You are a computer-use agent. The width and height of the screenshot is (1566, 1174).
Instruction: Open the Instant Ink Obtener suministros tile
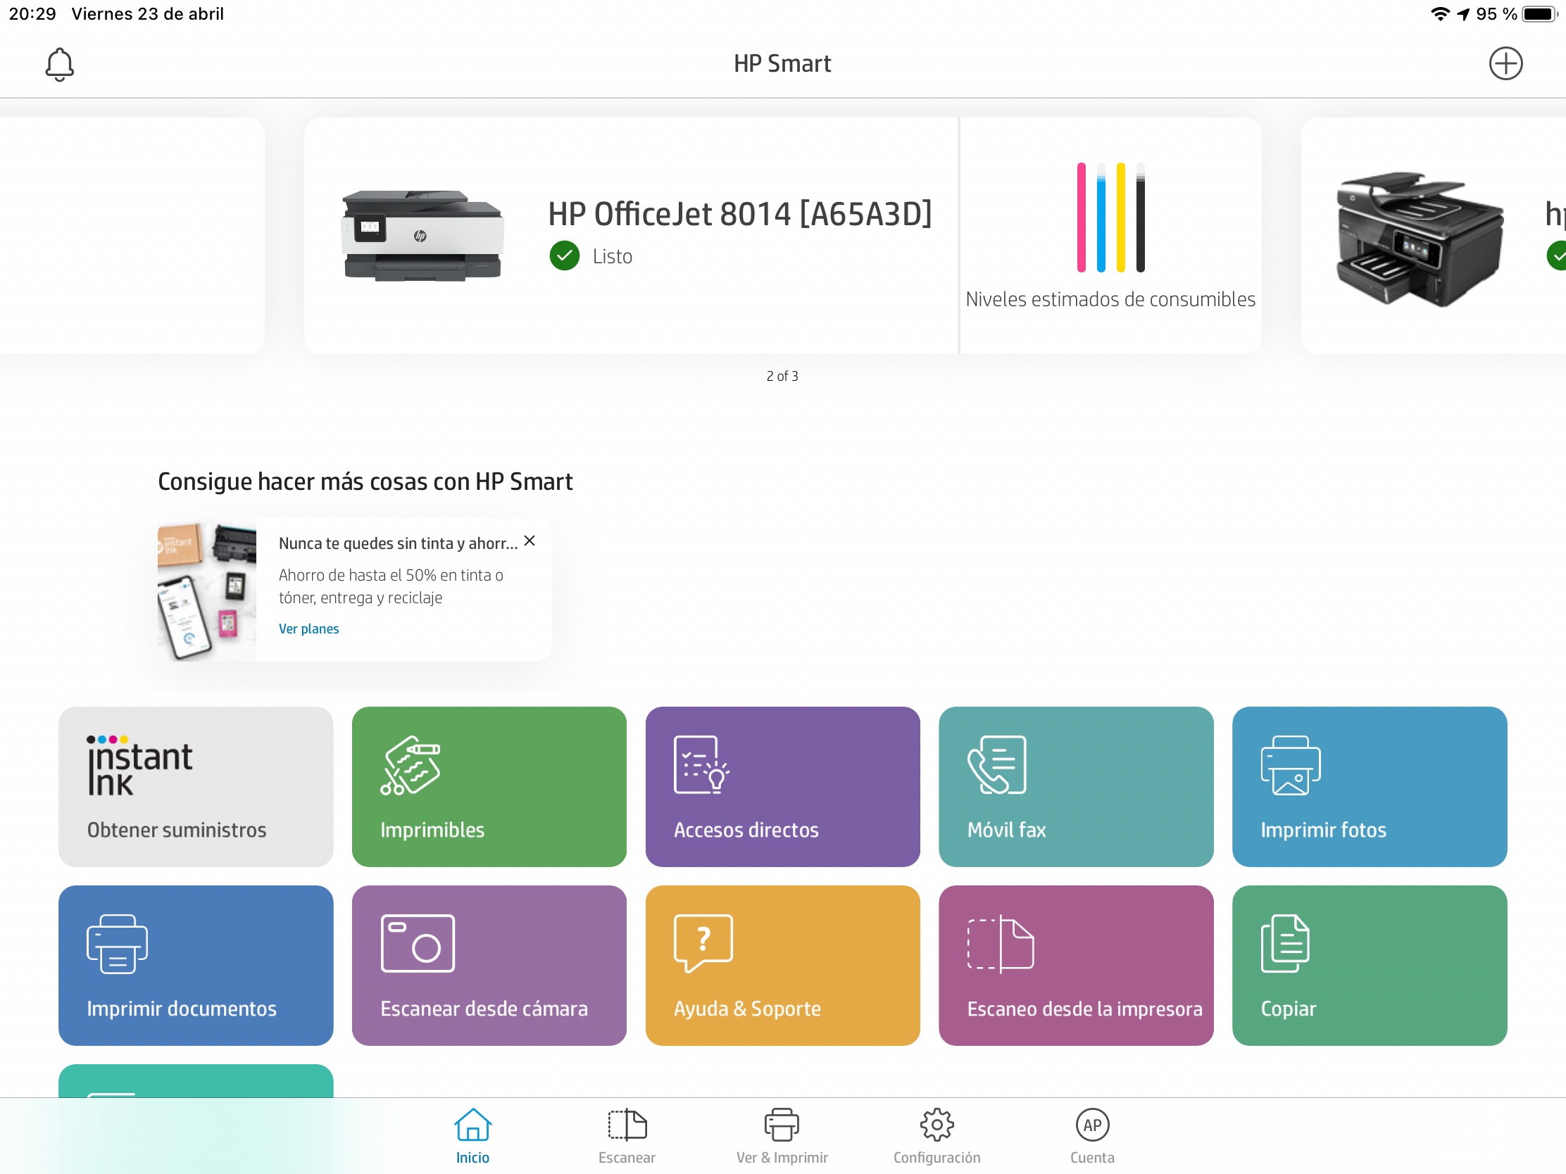point(195,786)
